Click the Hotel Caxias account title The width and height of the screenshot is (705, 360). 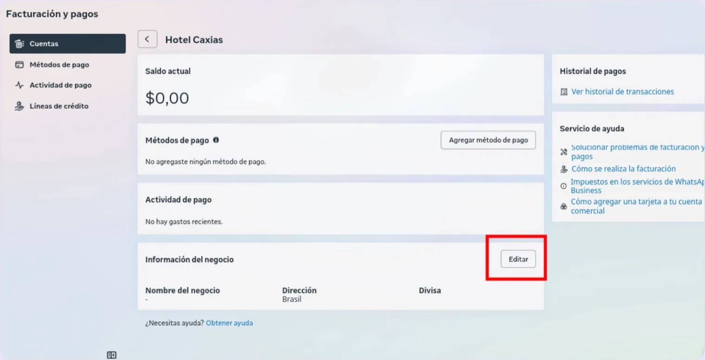click(194, 40)
